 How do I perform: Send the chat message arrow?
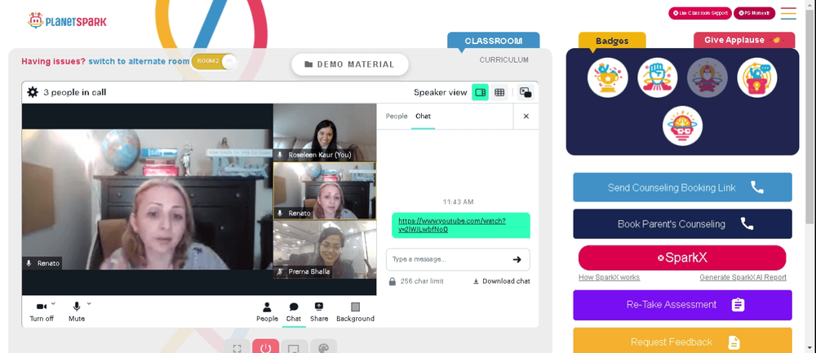click(x=517, y=259)
